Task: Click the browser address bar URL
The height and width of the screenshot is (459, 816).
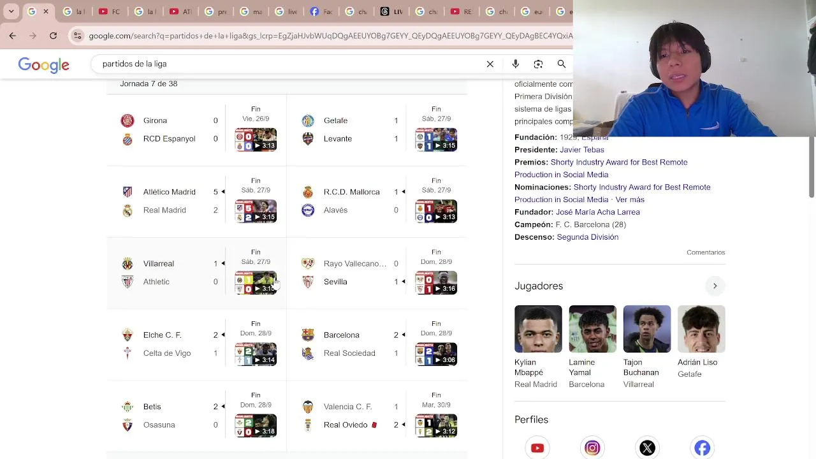Action: (330, 36)
